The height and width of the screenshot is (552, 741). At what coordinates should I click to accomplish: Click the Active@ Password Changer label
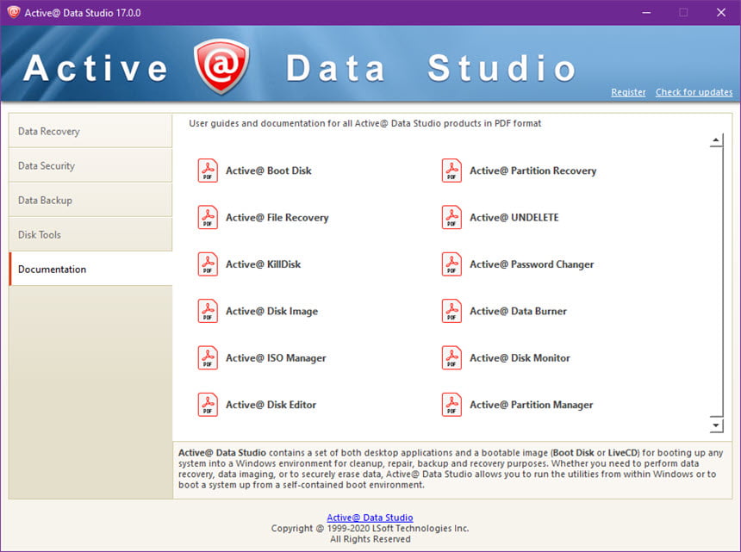click(x=532, y=264)
